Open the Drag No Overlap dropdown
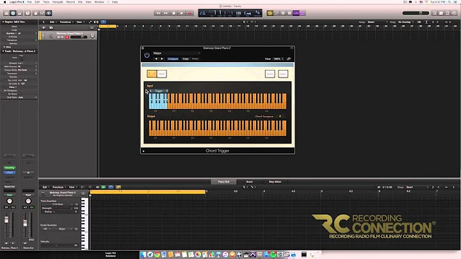The width and height of the screenshot is (461, 259). pos(407,22)
